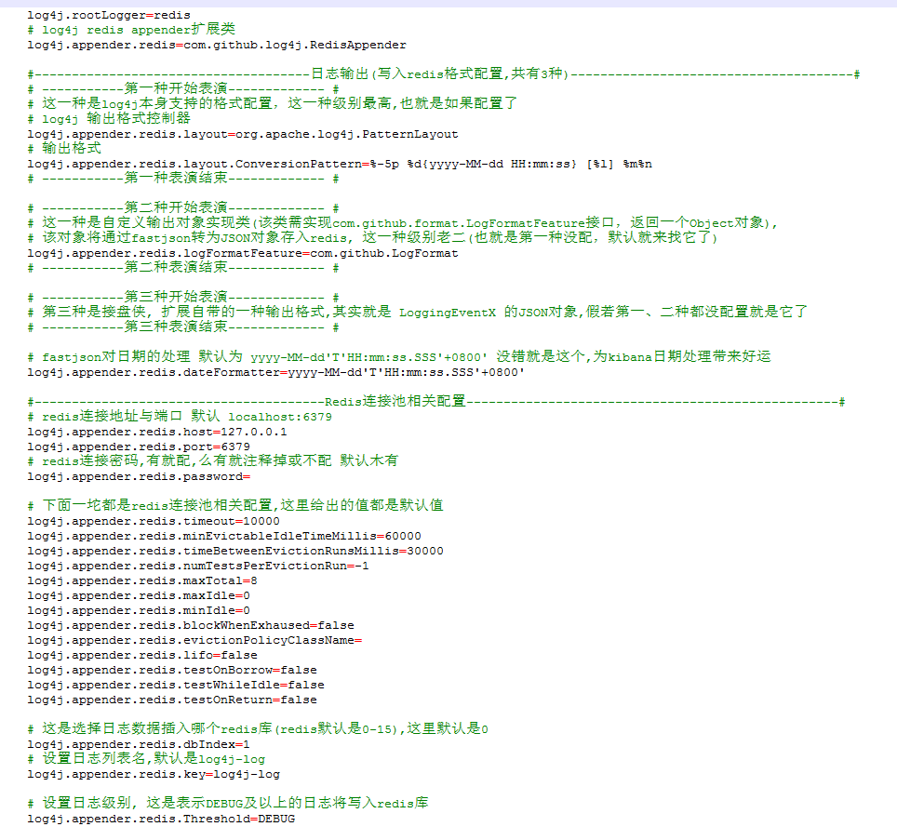The height and width of the screenshot is (840, 897).
Task: Click the redis.maxTotal=8 line
Action: (x=142, y=580)
